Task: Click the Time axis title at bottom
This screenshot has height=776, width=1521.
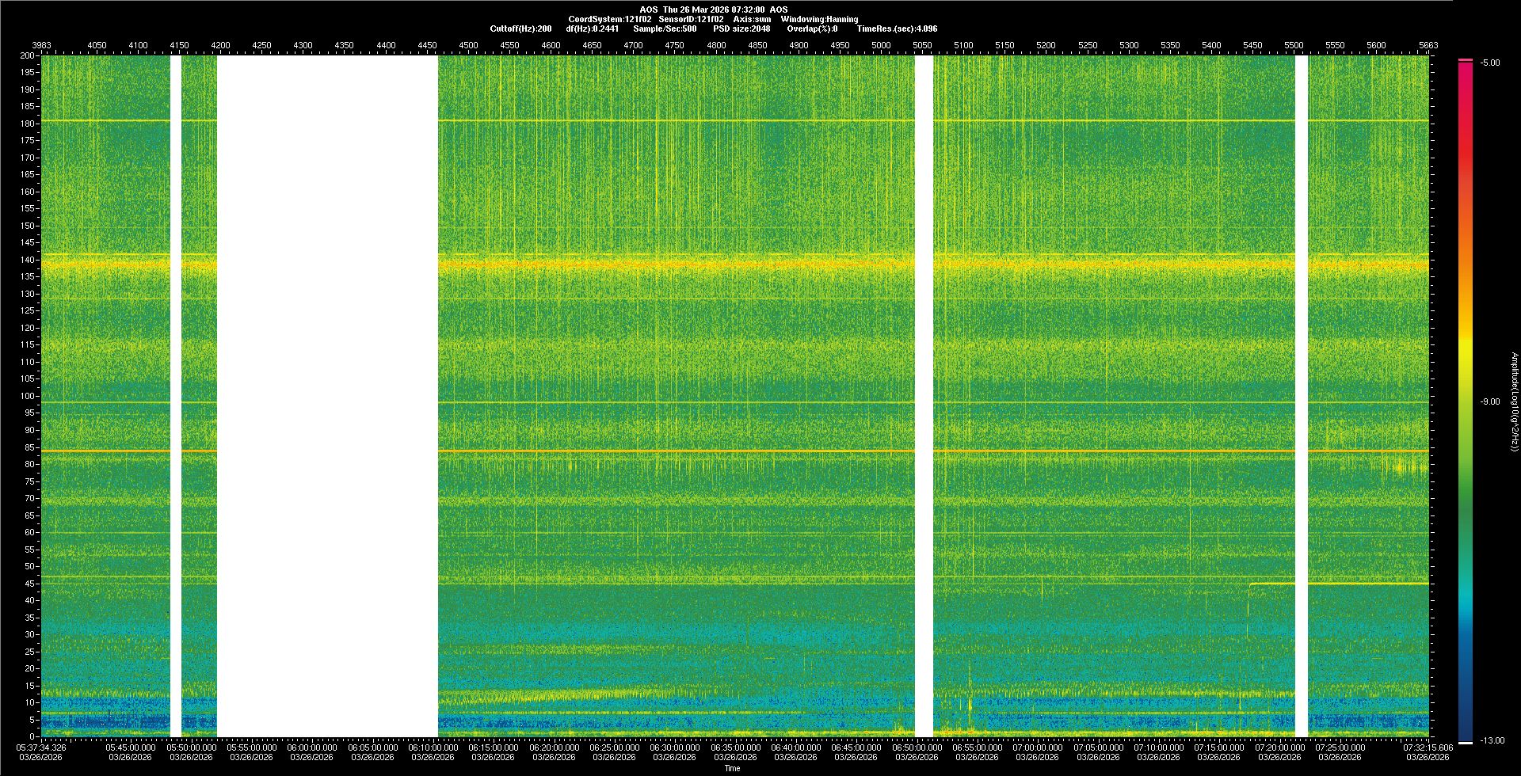Action: point(732,769)
